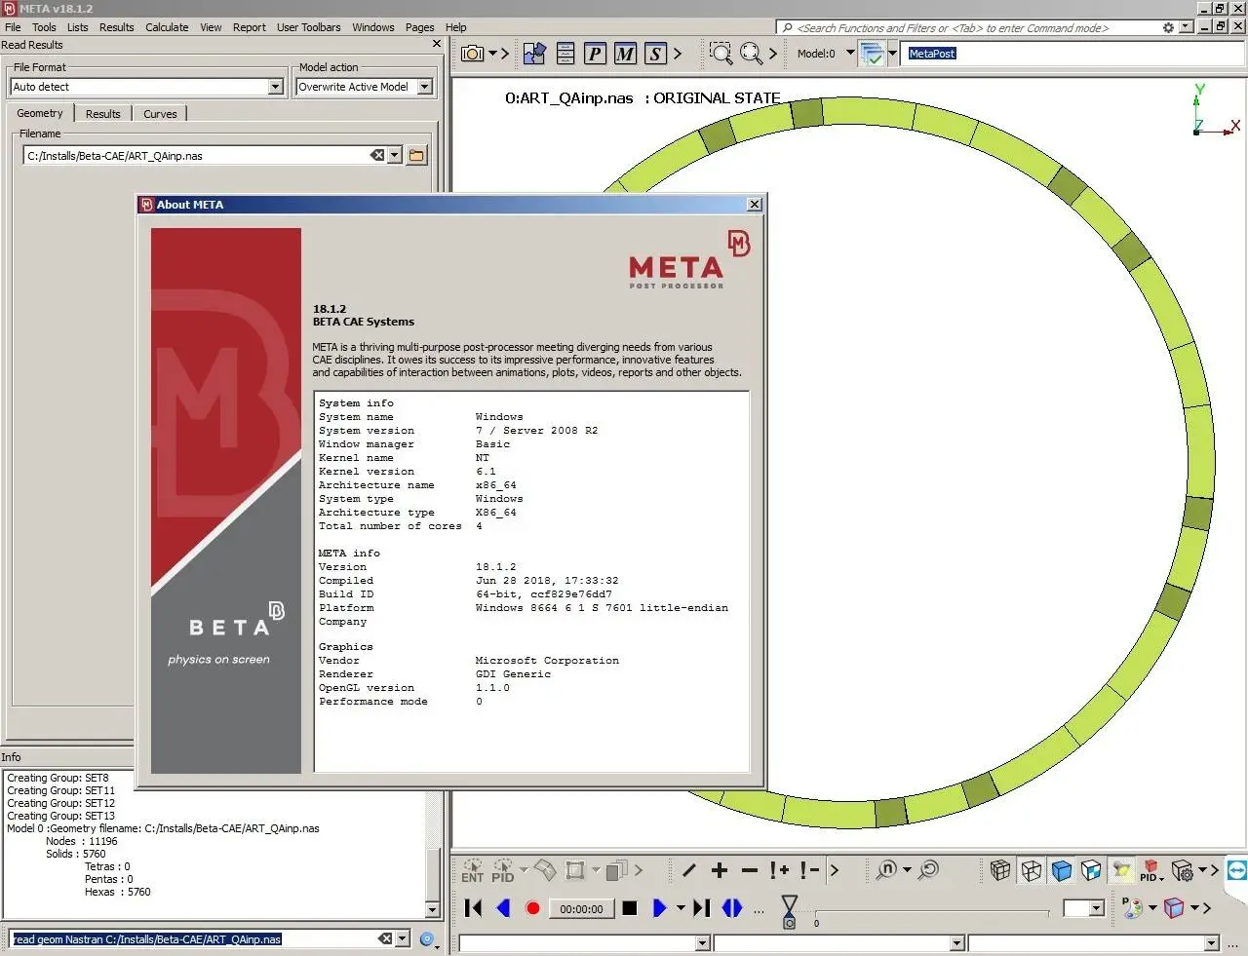Play the animation backward
Image resolution: width=1248 pixels, height=956 pixels.
503,908
